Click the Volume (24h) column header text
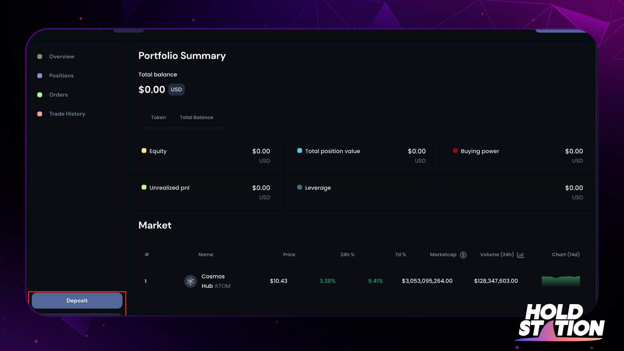Screen dimensions: 624x351 pos(497,255)
